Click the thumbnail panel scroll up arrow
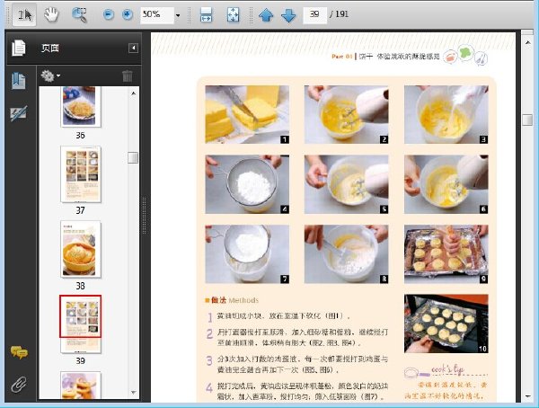The height and width of the screenshot is (408, 539). [x=133, y=93]
